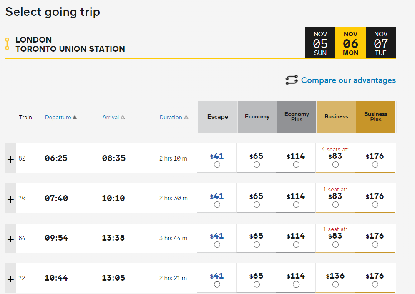Expand details for train 82
The width and height of the screenshot is (415, 294).
(11, 159)
